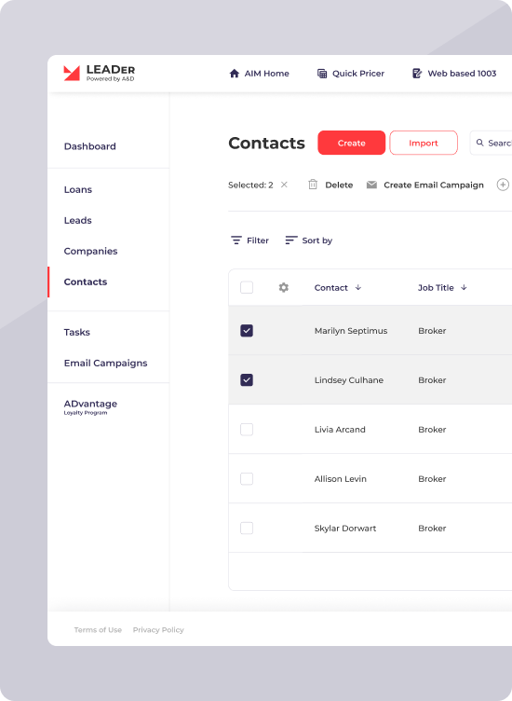Viewport: 512px width, 701px height.
Task: Check the Livia Arcand row checkbox
Action: point(247,429)
